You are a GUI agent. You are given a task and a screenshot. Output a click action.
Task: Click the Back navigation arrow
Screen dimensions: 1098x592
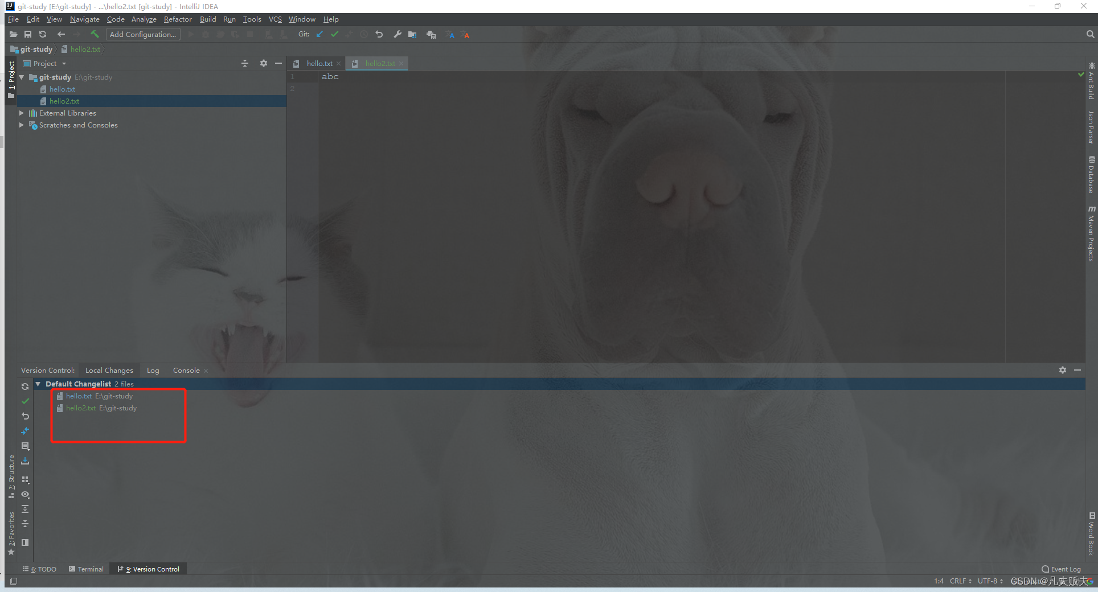click(61, 35)
